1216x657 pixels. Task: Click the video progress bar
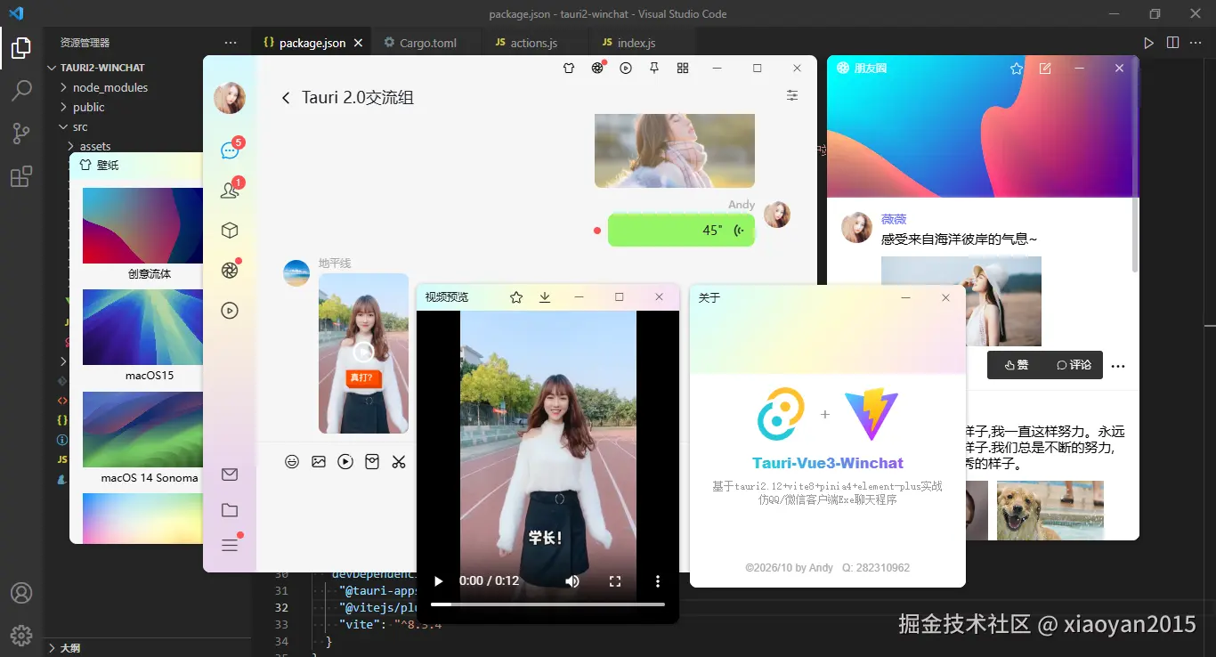pyautogui.click(x=547, y=604)
